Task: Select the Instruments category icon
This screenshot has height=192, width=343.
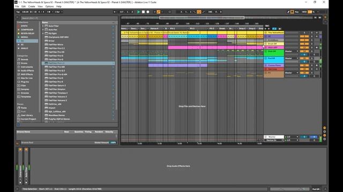Action: (x=19, y=67)
